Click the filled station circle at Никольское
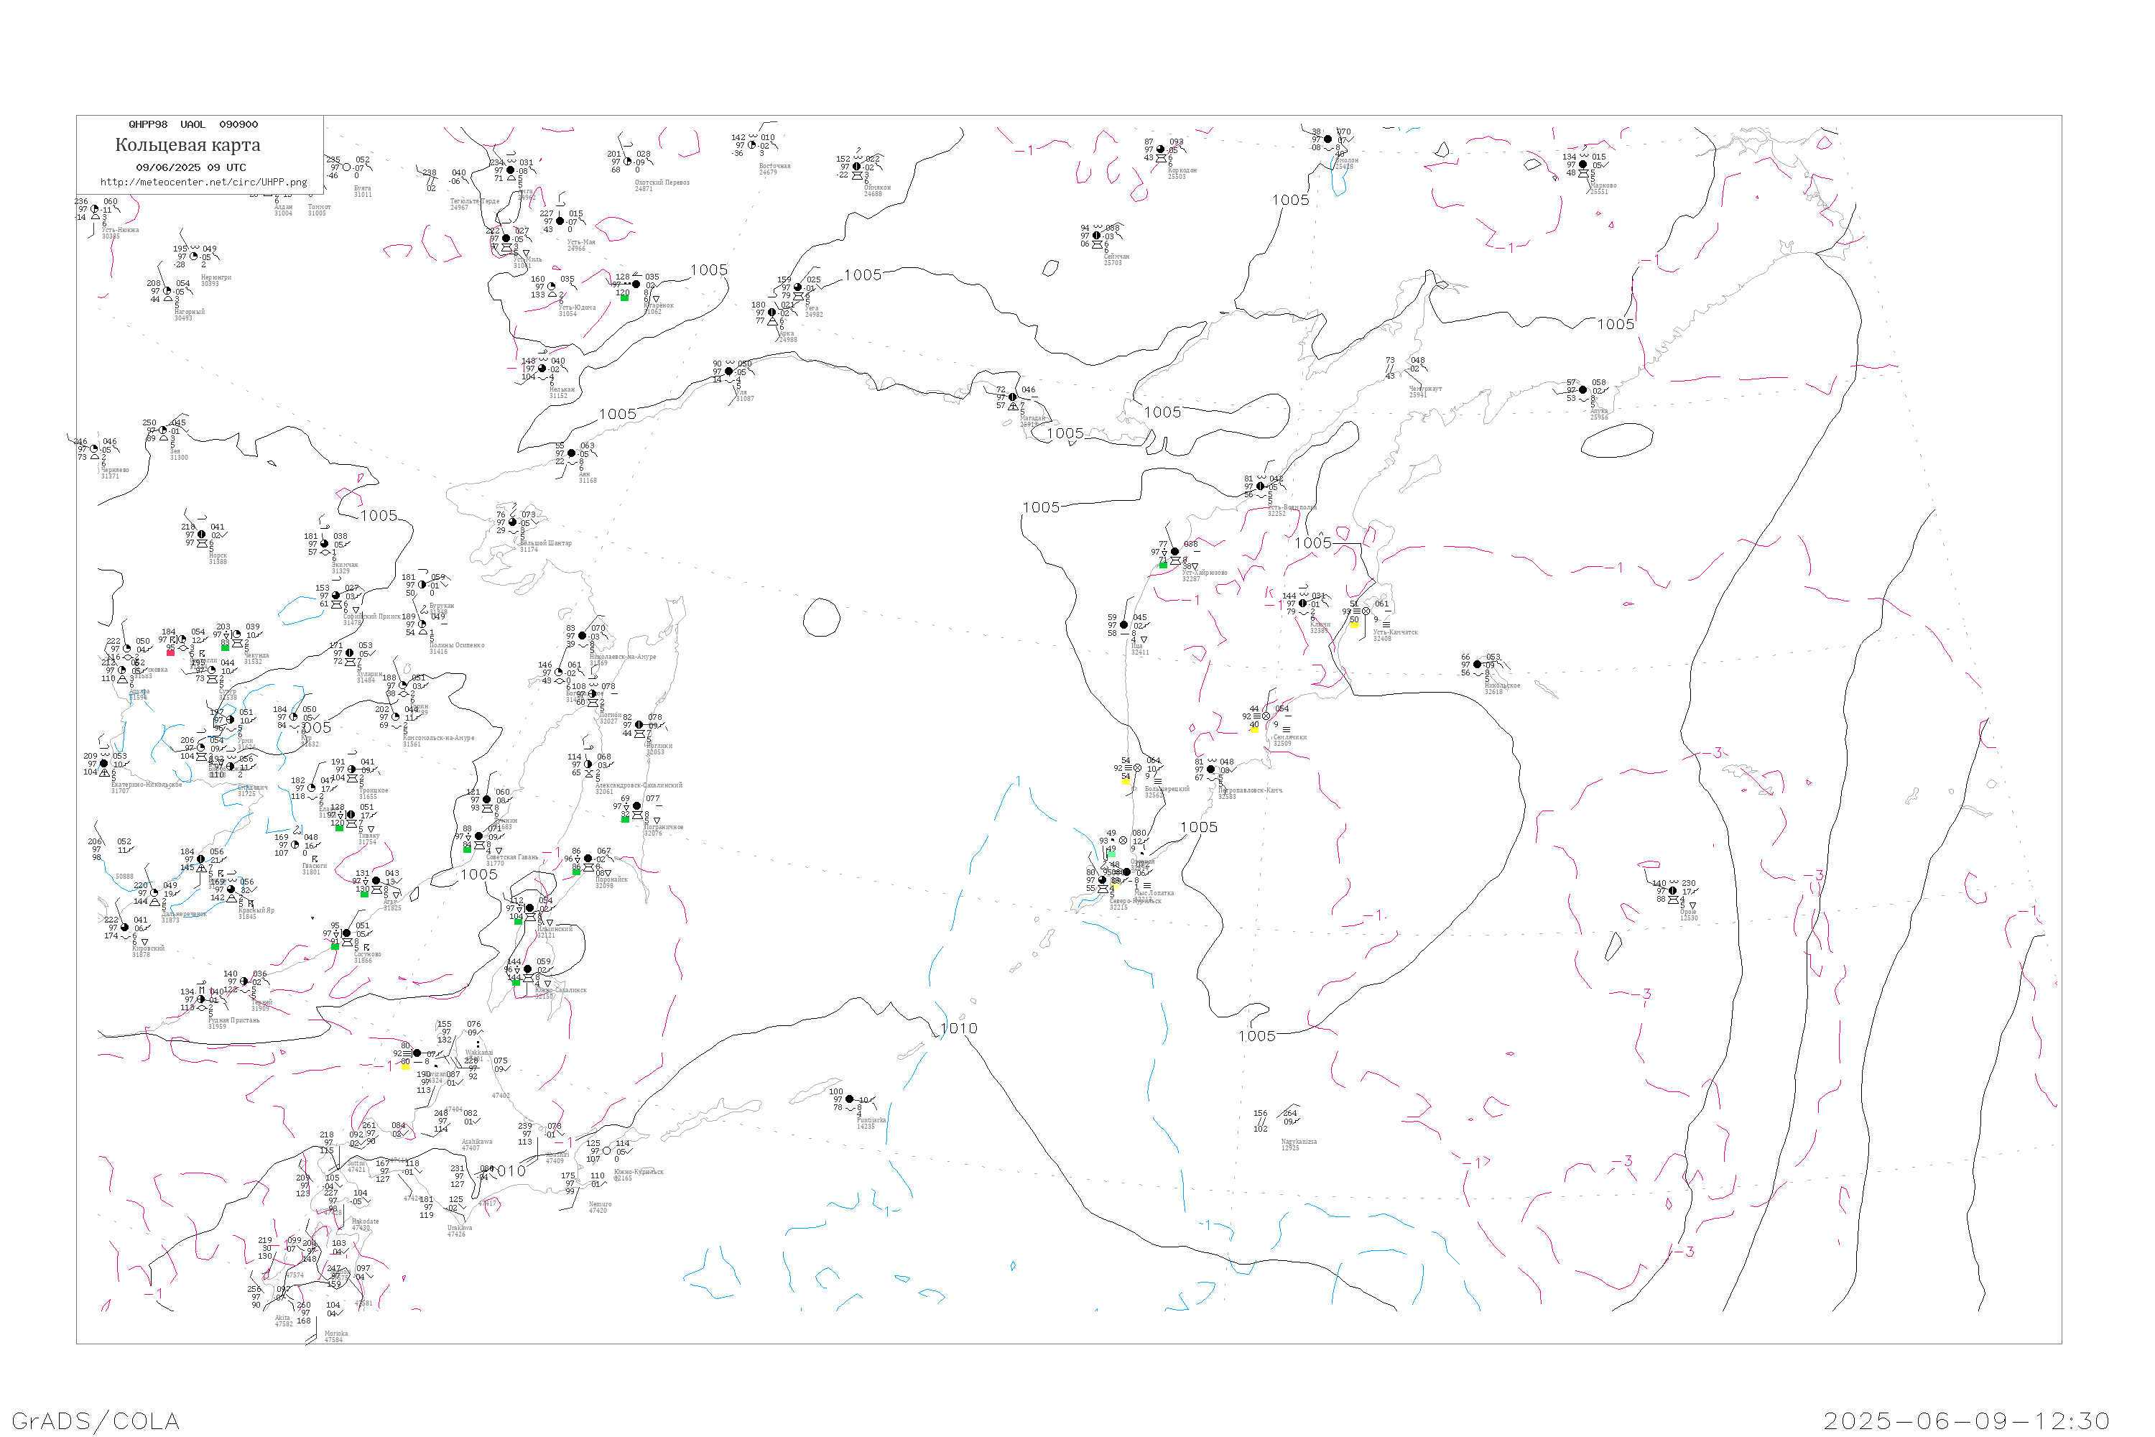 (x=1477, y=665)
